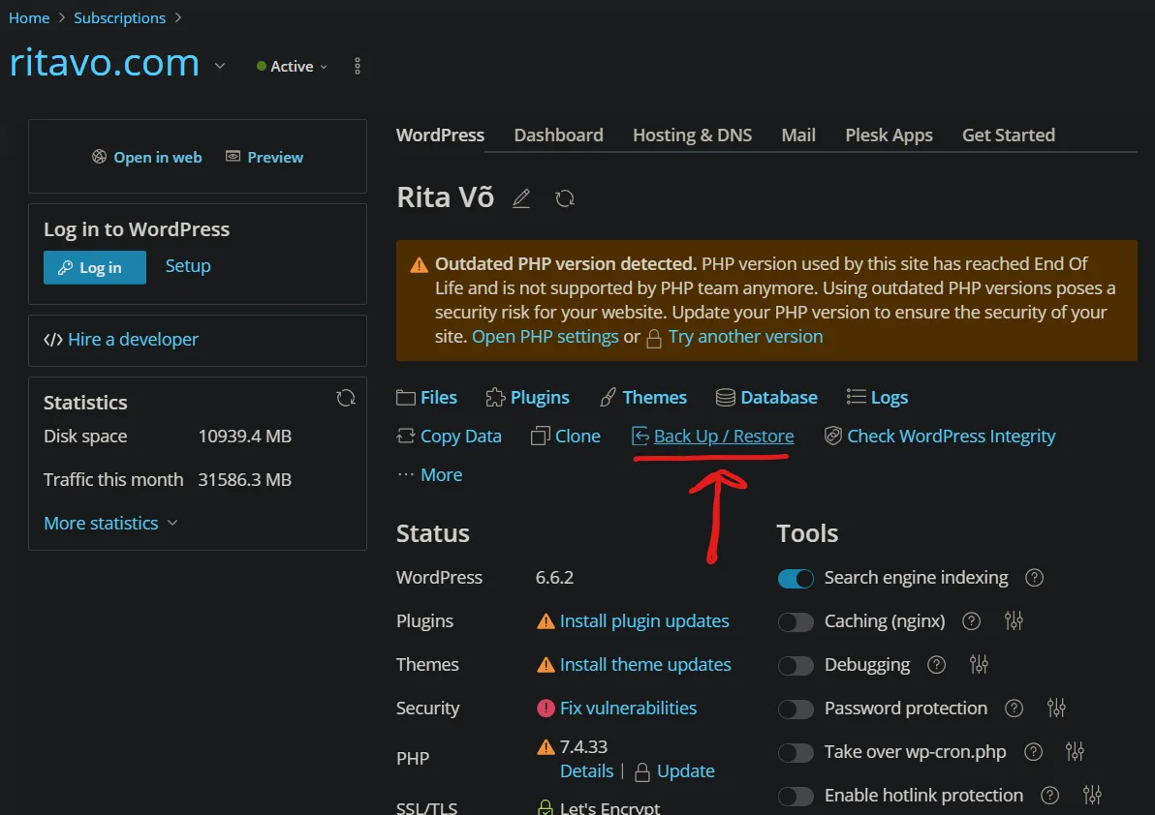Click Install theme updates link
Screen dimensions: 1155x815
click(645, 665)
